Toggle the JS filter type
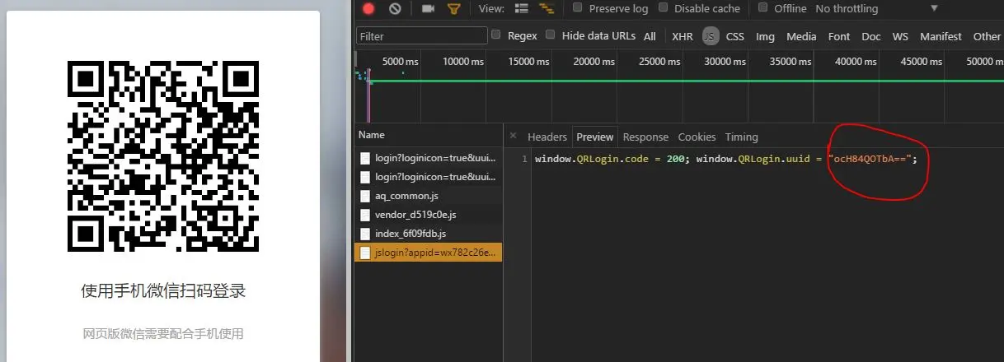This screenshot has height=362, width=1004. pos(711,36)
